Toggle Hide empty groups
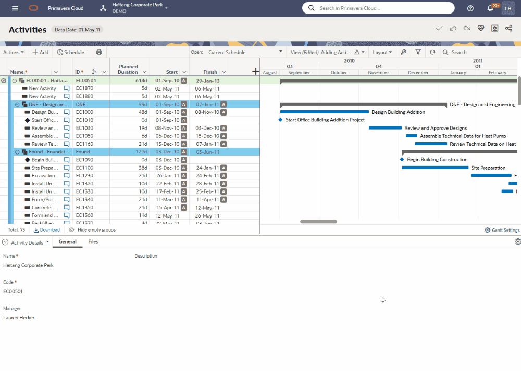The image size is (521, 371). 92,230
